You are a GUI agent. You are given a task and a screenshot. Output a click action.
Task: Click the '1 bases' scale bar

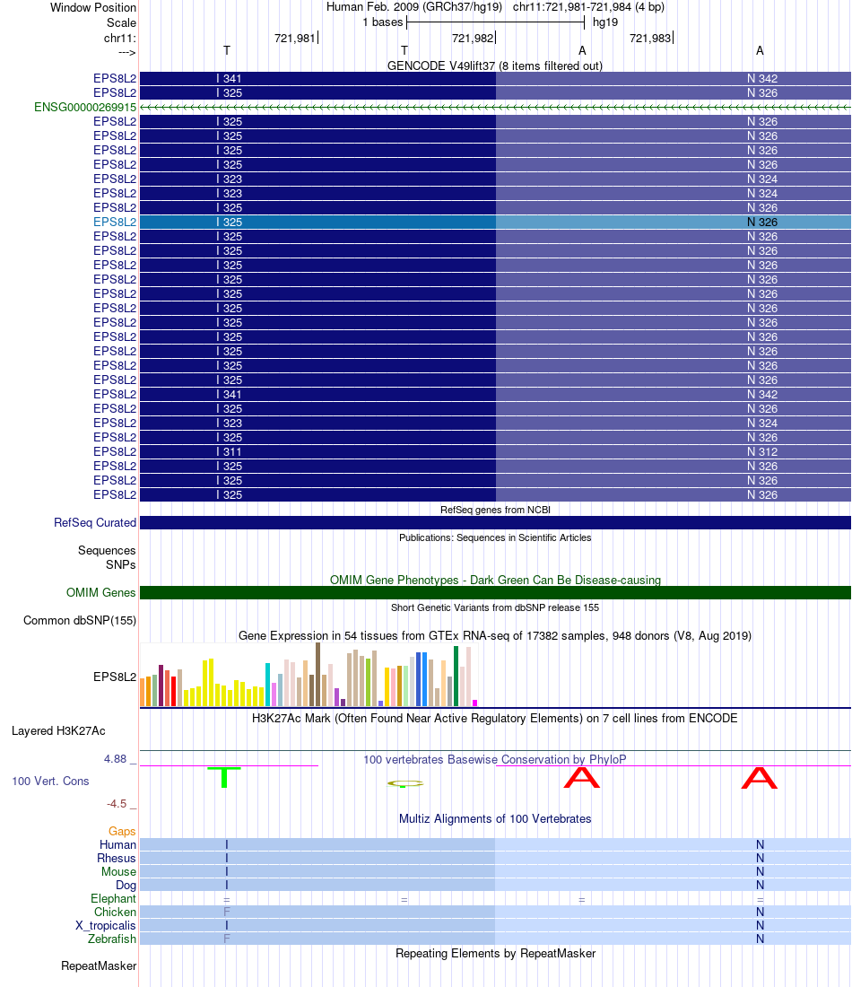495,22
